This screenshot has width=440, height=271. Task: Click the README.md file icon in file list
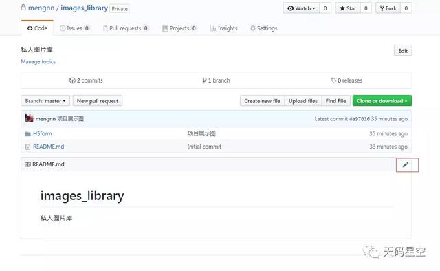coord(27,147)
